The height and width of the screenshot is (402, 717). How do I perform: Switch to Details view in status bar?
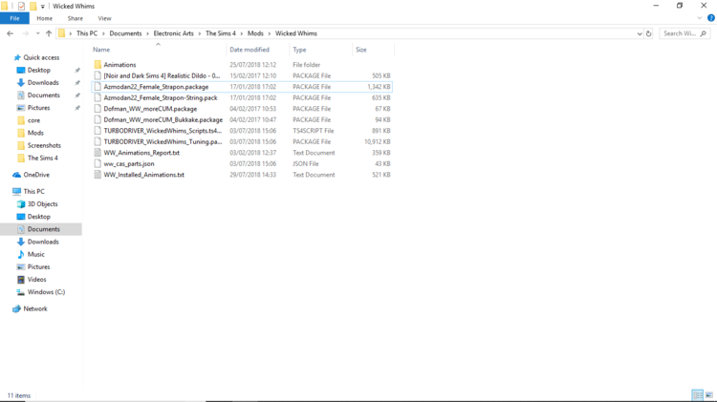[x=697, y=395]
